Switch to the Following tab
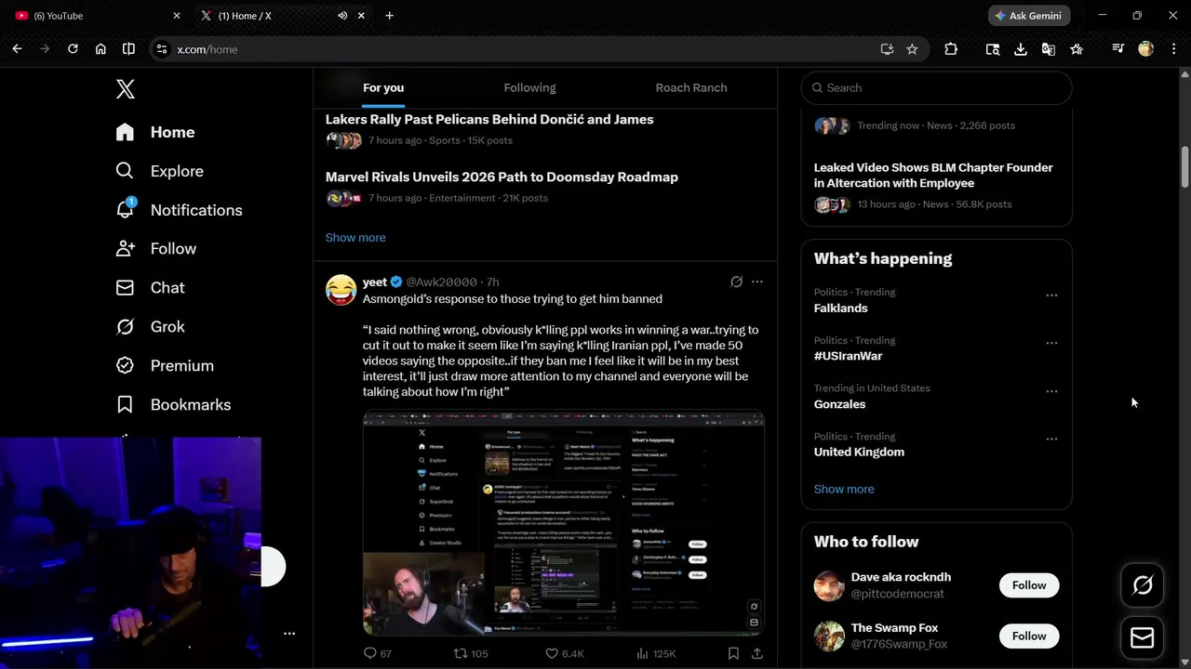Viewport: 1191px width, 669px height. 529,87
